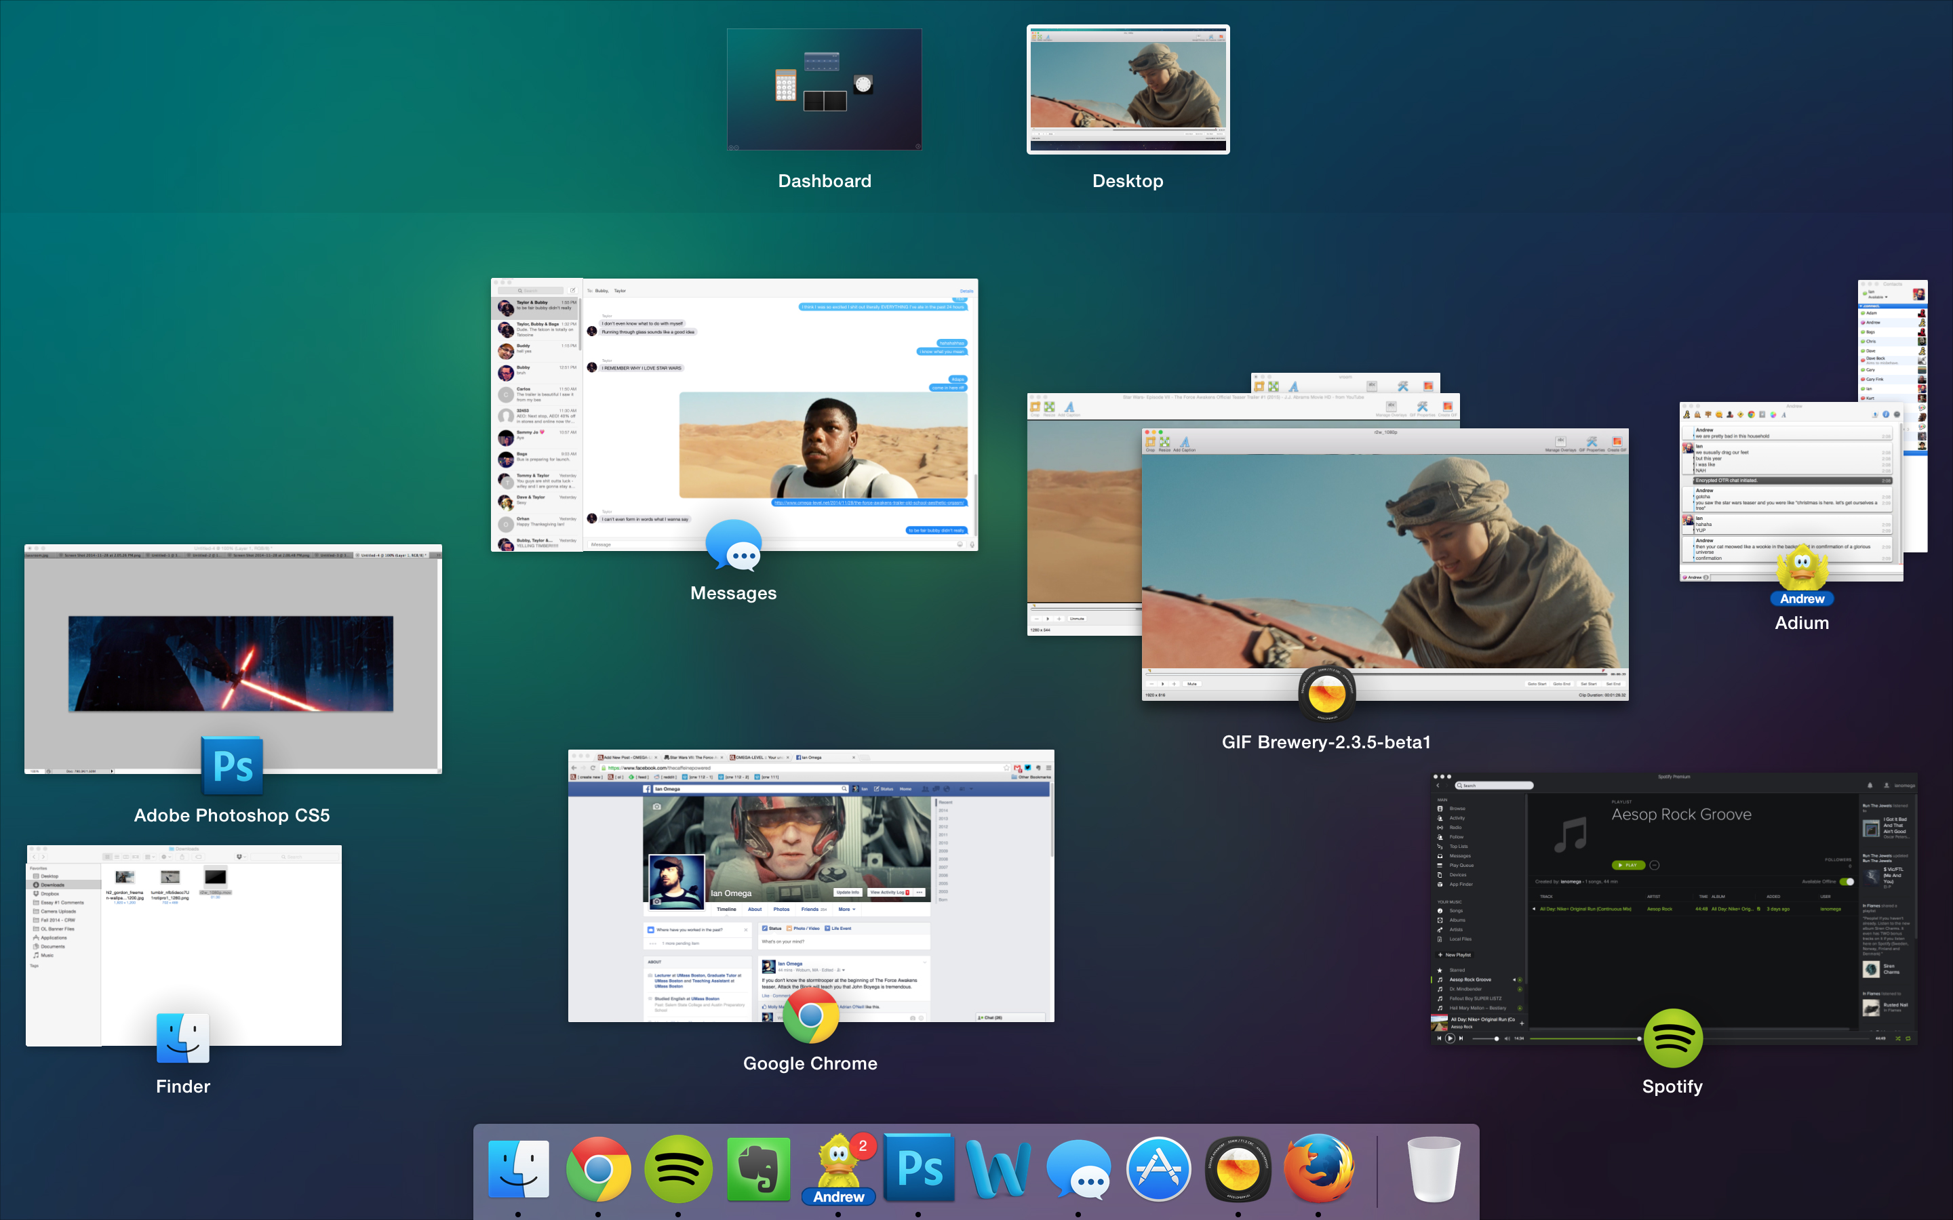This screenshot has width=1953, height=1220.
Task: Click Unmute in the background GIF Brewery window
Action: [1078, 619]
